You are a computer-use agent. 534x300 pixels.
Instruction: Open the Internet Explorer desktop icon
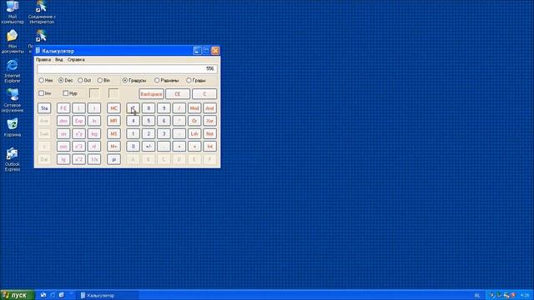point(13,71)
